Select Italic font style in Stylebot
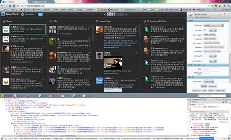231x140 pixels. pyautogui.click(x=206, y=39)
